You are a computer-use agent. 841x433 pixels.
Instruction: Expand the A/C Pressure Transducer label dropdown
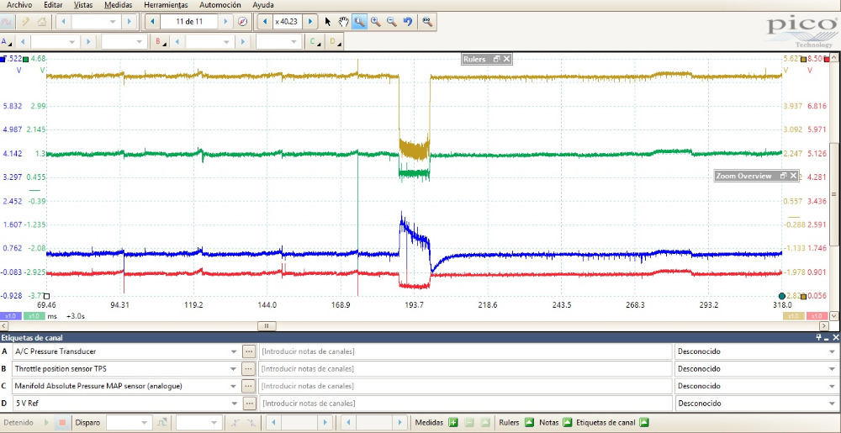(x=233, y=351)
